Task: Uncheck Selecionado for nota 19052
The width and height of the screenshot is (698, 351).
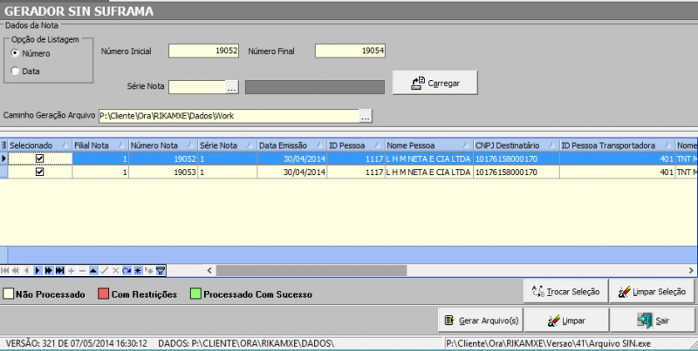Action: (39, 159)
